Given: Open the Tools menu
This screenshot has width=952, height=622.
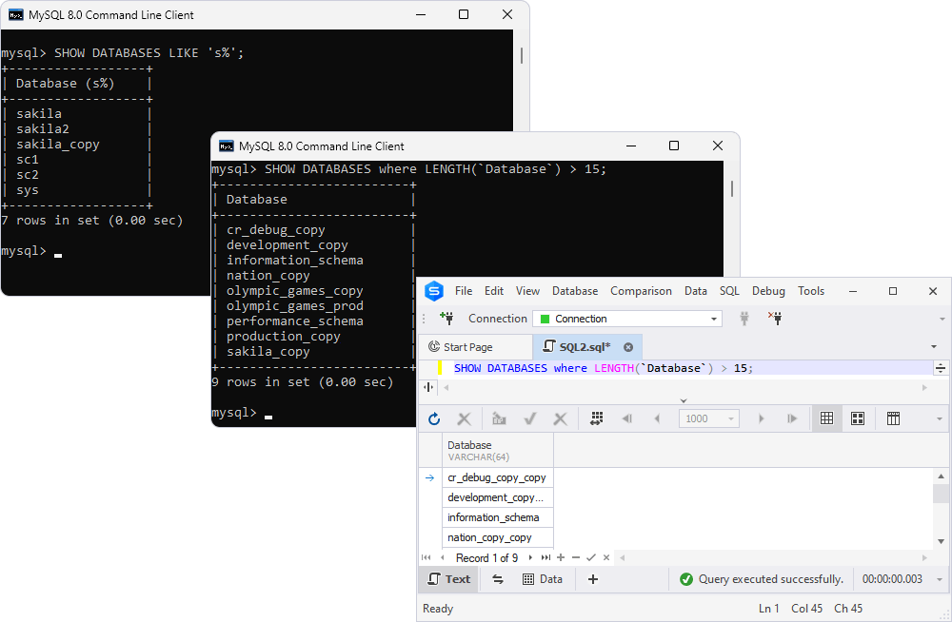Looking at the screenshot, I should (x=811, y=291).
